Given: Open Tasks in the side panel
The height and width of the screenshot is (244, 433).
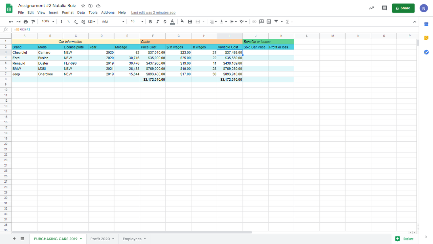Looking at the screenshot, I should point(426,52).
